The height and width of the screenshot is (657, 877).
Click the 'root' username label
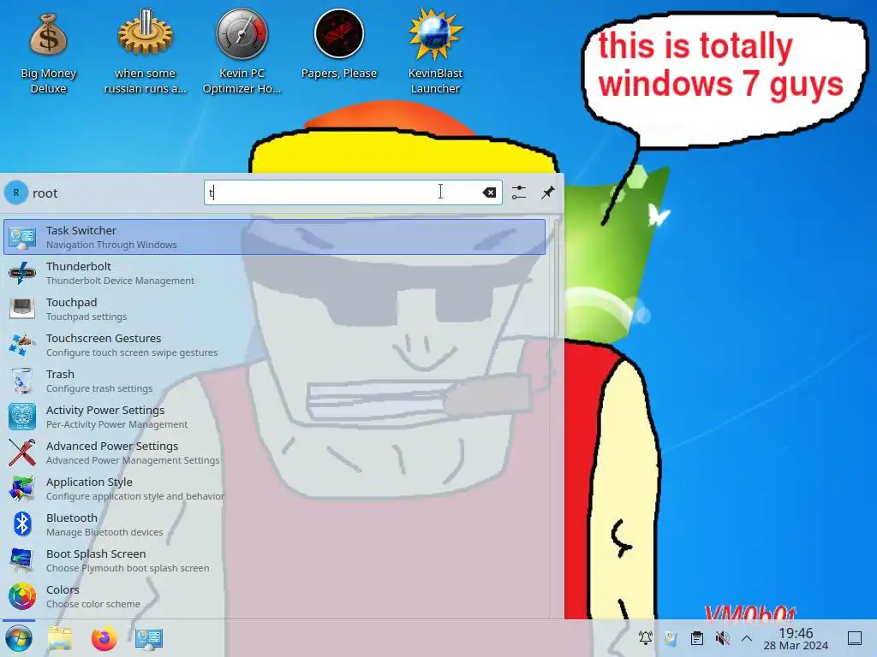(45, 193)
